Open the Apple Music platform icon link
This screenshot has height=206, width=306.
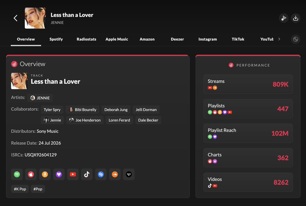click(31, 175)
